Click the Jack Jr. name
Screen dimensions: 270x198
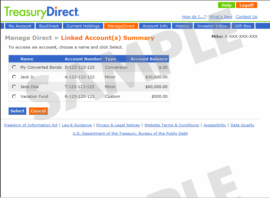pos(28,77)
